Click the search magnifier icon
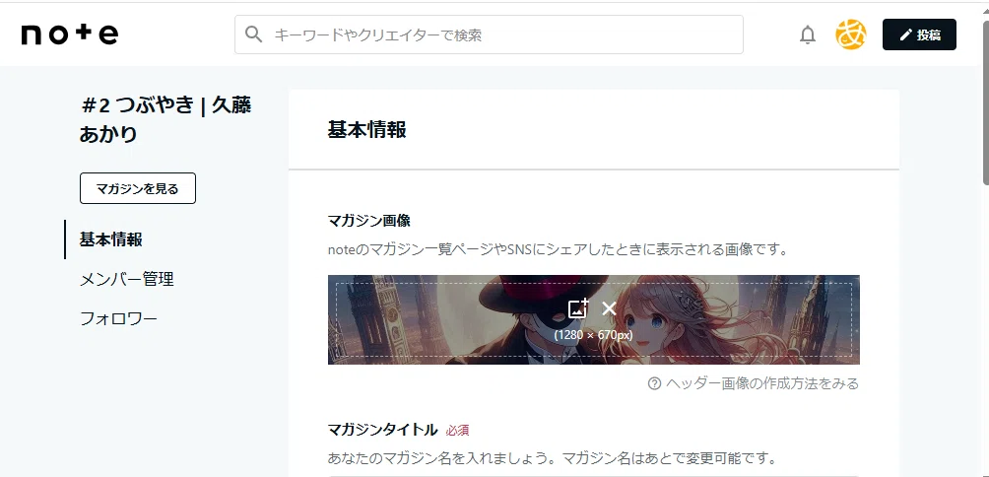Image resolution: width=989 pixels, height=477 pixels. pos(253,34)
